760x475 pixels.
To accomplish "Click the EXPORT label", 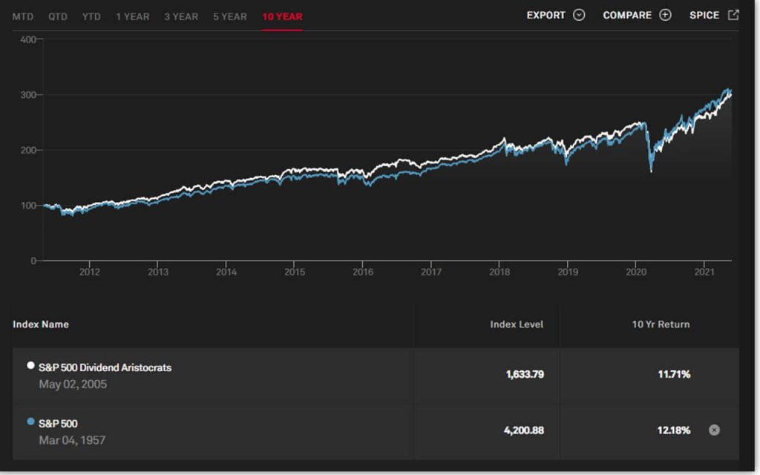I will (x=546, y=15).
